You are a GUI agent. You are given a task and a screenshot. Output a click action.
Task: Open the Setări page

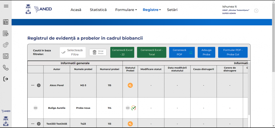[x=172, y=10]
